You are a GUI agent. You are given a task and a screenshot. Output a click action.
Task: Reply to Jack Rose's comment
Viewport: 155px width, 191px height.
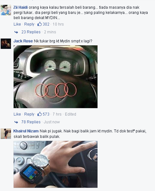coord(29,114)
